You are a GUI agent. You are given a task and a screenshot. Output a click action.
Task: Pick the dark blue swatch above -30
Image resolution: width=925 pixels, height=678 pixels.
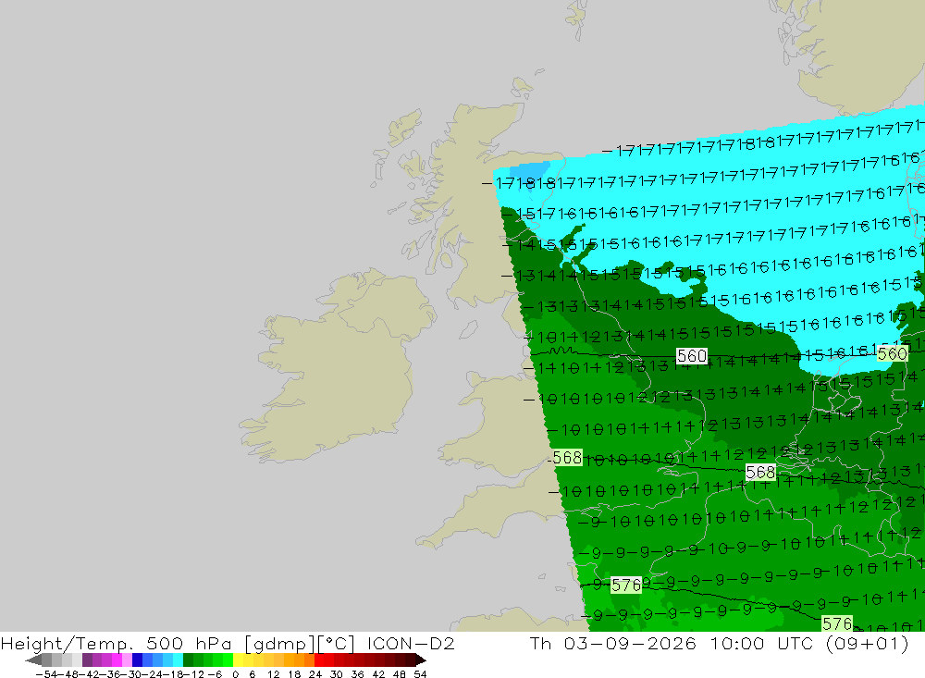point(138,660)
